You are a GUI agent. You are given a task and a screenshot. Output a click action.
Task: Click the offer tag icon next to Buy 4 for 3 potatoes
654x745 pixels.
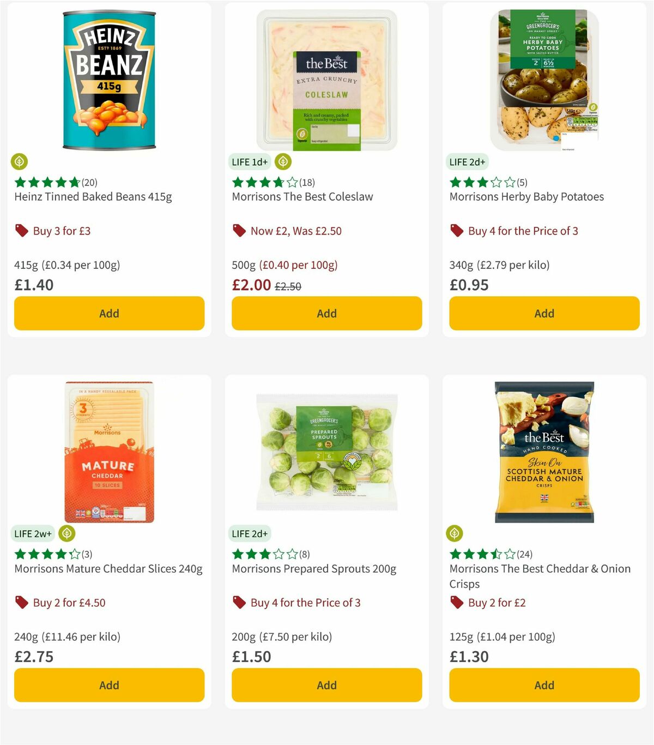click(x=457, y=231)
